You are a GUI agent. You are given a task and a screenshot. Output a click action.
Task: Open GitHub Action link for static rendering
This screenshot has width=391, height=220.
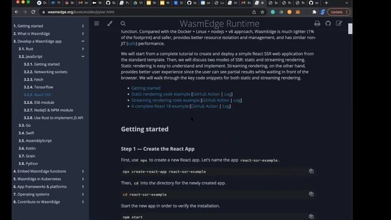pos(206,94)
